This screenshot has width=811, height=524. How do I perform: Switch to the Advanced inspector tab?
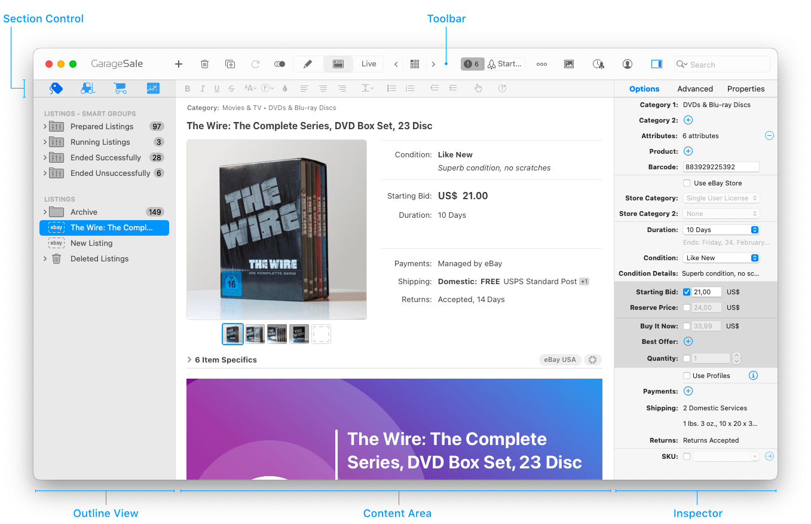click(x=694, y=89)
